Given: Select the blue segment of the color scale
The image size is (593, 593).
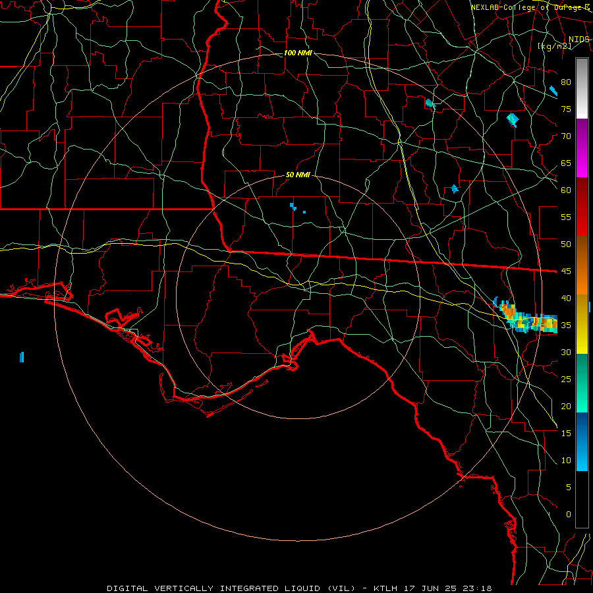Looking at the screenshot, I should [582, 441].
